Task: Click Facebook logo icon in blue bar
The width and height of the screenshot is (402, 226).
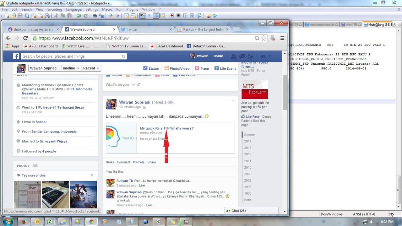Action: [x=16, y=56]
